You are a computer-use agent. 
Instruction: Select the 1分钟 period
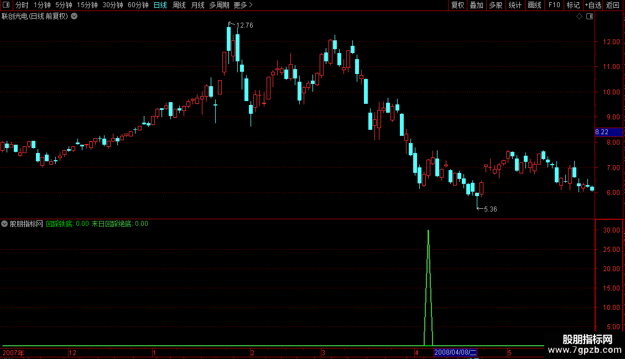tap(42, 5)
